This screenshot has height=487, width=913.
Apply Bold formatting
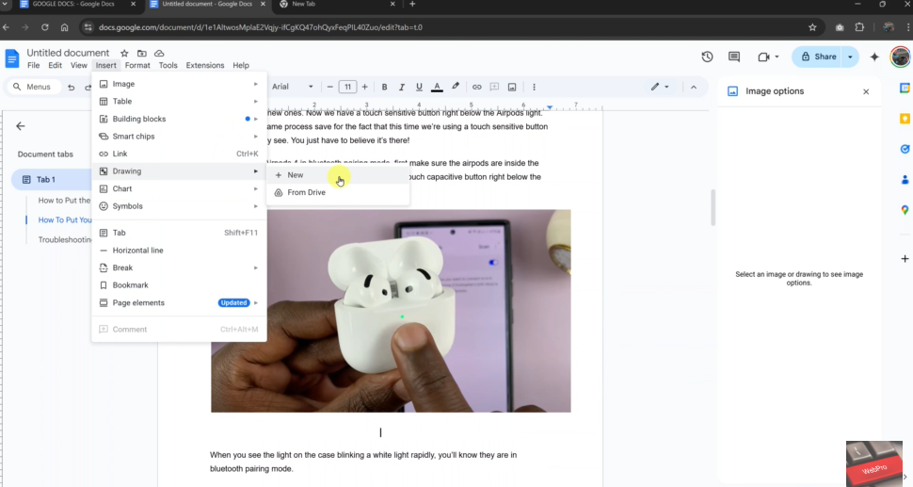(384, 87)
